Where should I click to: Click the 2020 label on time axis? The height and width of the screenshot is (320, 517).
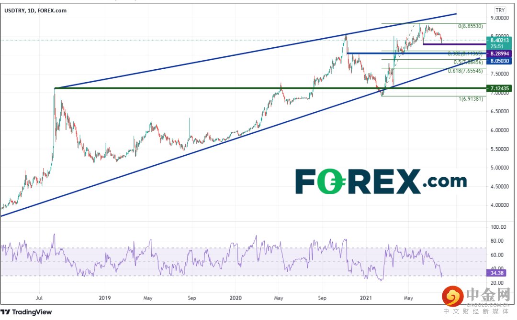point(236,298)
